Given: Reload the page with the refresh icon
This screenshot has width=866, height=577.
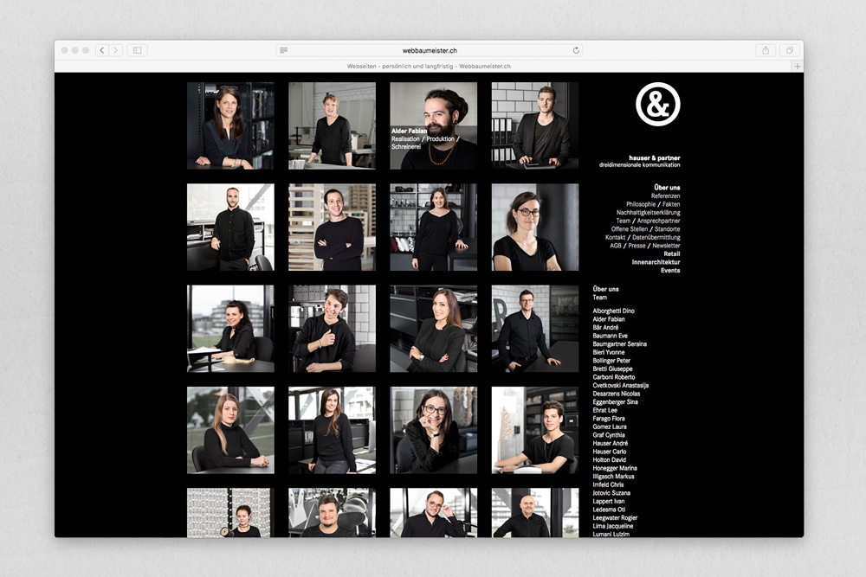Looking at the screenshot, I should point(576,50).
